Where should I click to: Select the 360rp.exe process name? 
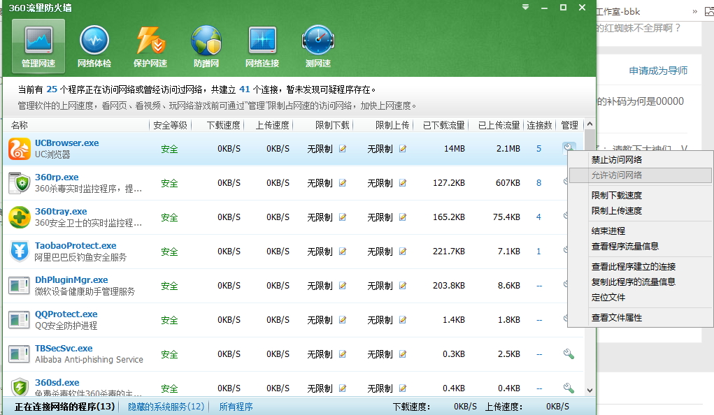[x=57, y=177]
